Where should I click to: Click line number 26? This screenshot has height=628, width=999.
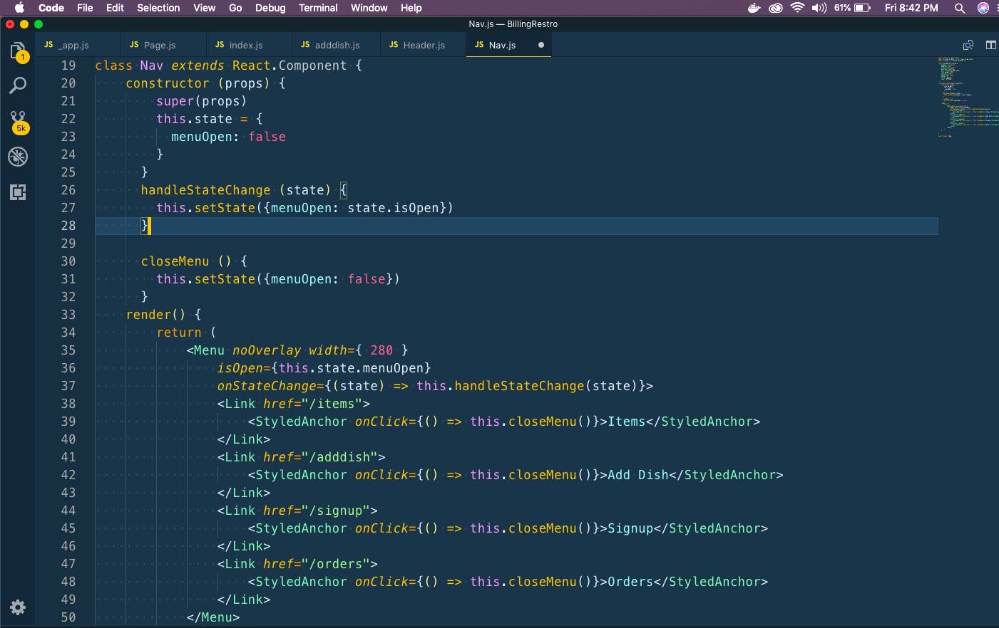[x=68, y=190]
